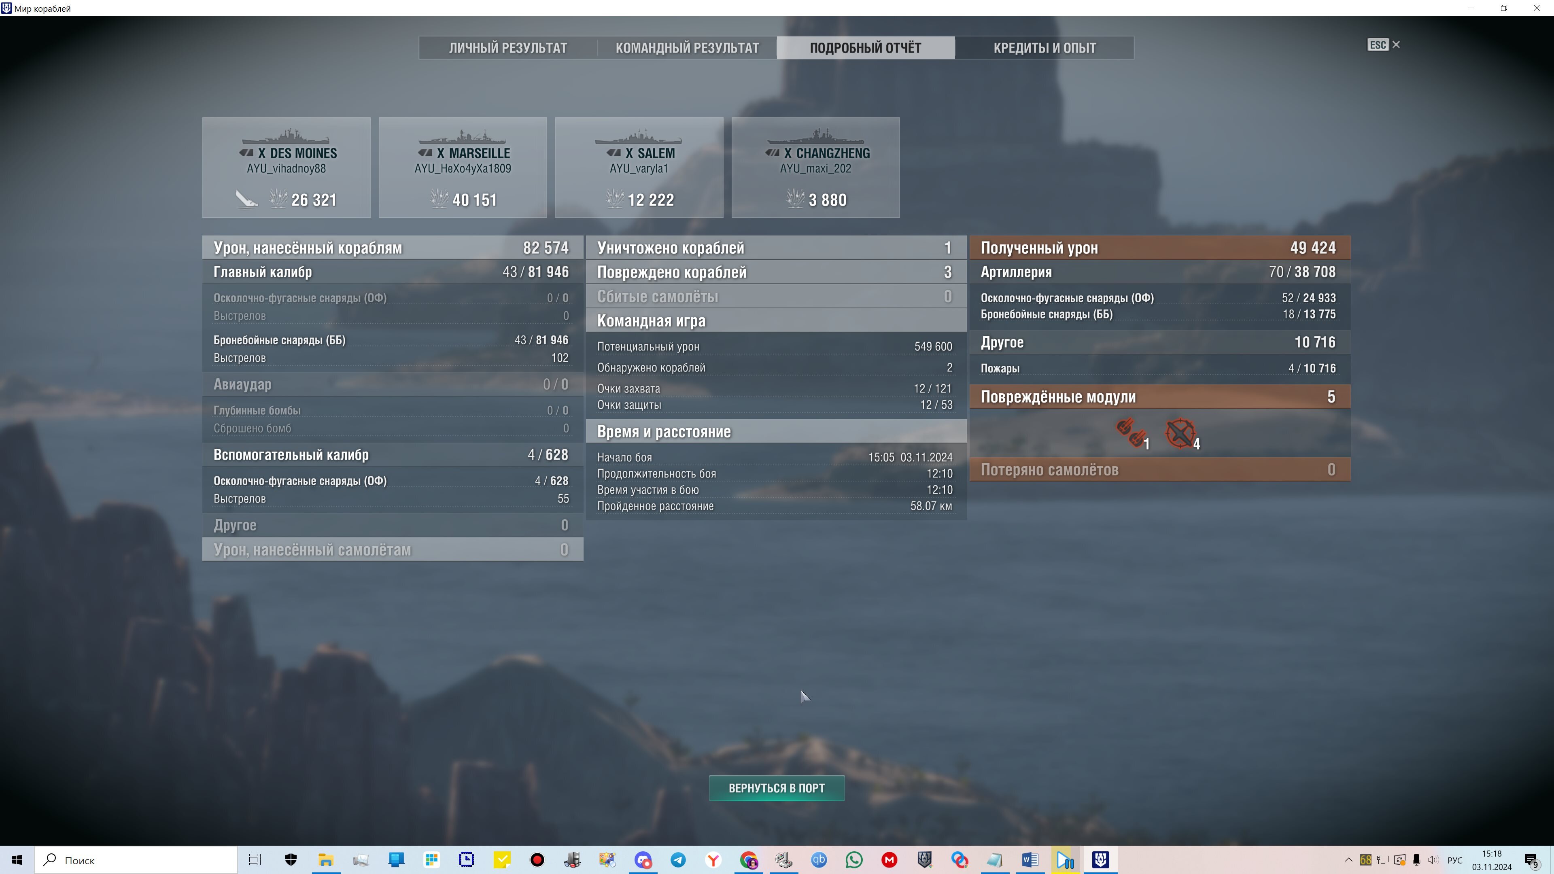Click the Авиаудар row
Screen dimensions: 1554x874
coord(393,384)
